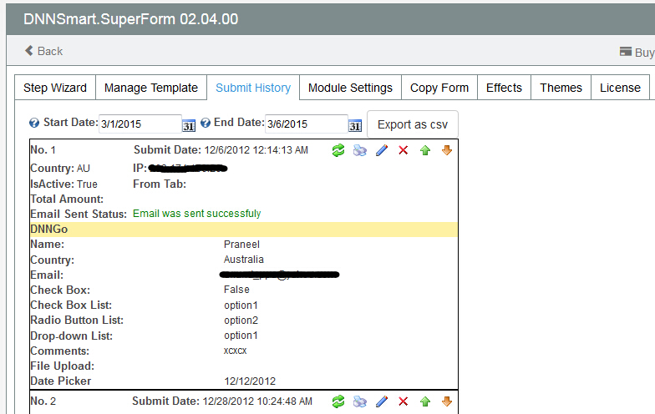Click the Back link text

click(x=50, y=52)
